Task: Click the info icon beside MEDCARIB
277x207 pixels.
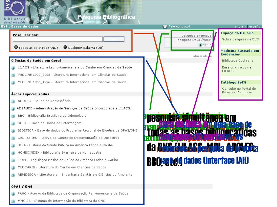Action: [13, 168]
